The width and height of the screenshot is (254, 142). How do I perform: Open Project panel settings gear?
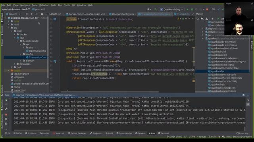click(42, 14)
